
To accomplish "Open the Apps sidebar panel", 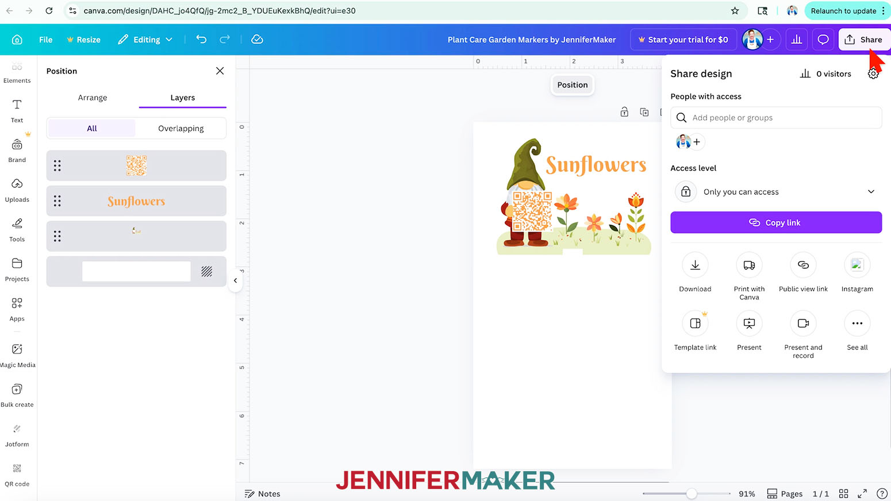I will [17, 309].
